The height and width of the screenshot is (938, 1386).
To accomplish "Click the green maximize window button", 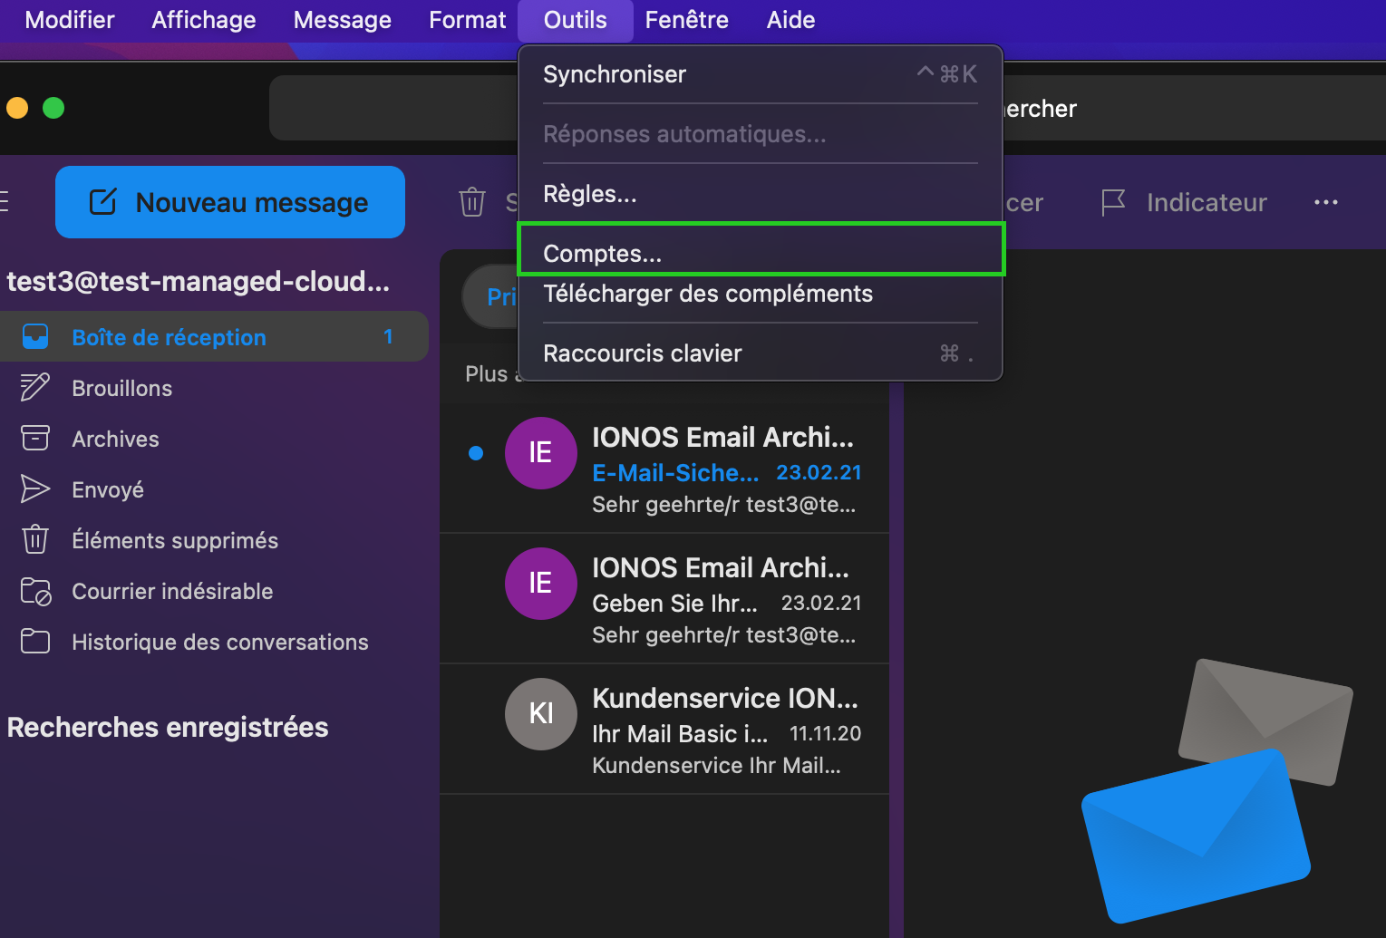I will [x=53, y=108].
